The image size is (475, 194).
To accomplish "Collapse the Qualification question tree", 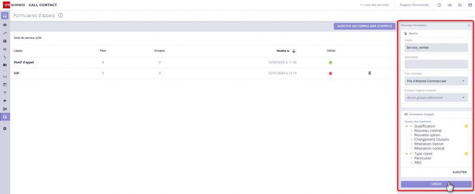I will tap(406, 126).
